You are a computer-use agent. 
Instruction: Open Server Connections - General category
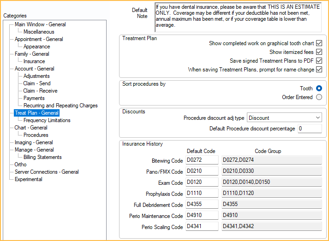47,172
